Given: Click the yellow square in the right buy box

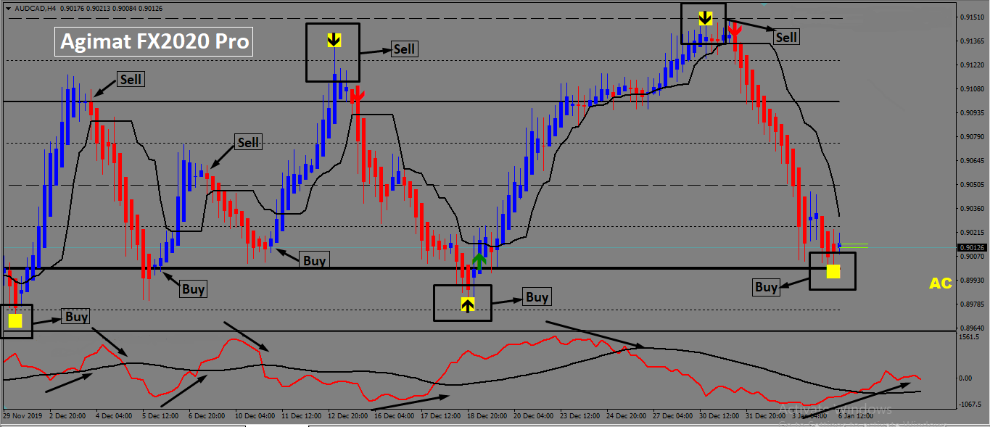Looking at the screenshot, I should (833, 271).
